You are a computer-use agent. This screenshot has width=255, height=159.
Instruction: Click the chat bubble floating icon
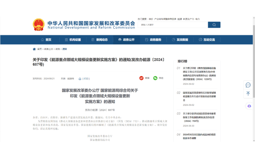click(x=248, y=85)
